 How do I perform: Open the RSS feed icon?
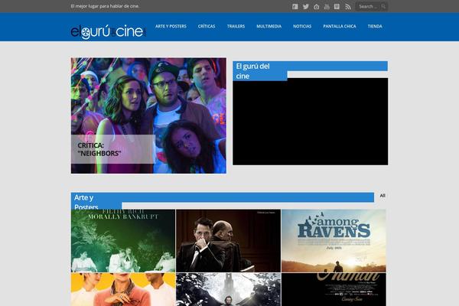[348, 6]
